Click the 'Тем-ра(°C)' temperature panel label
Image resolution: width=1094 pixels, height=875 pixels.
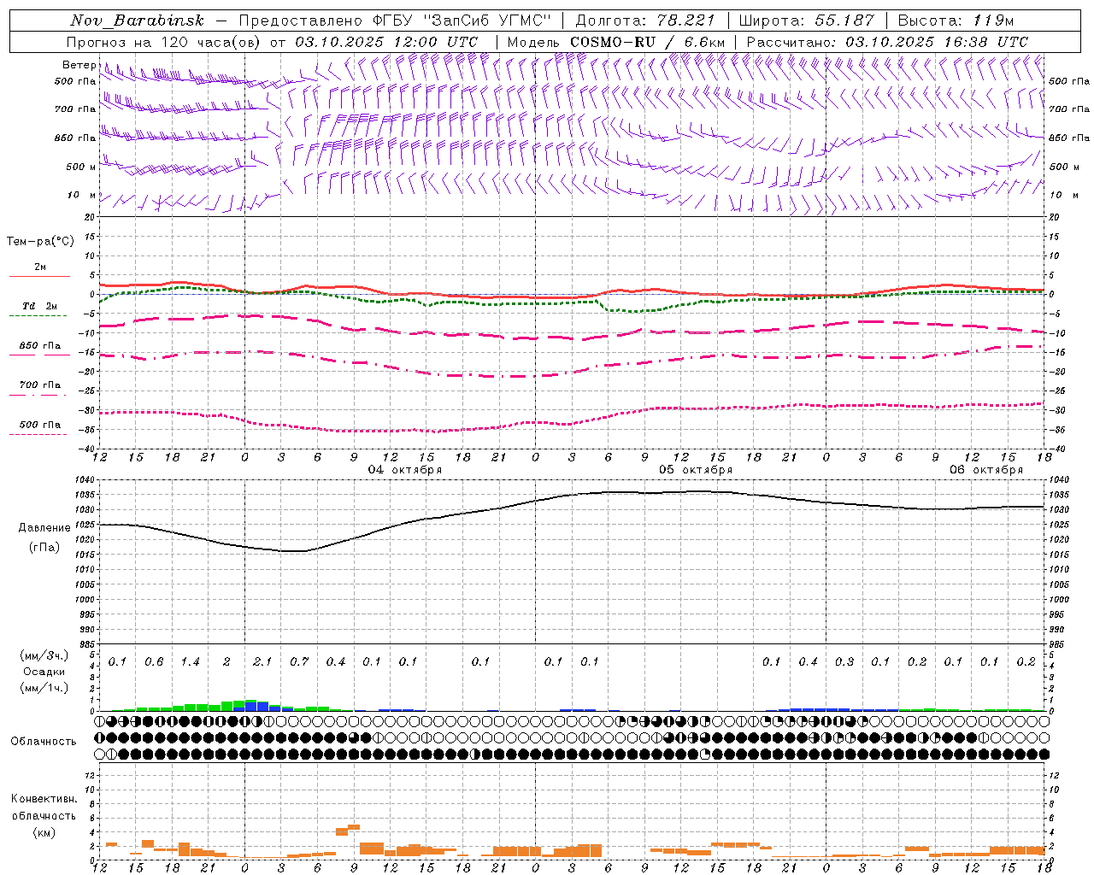[40, 242]
